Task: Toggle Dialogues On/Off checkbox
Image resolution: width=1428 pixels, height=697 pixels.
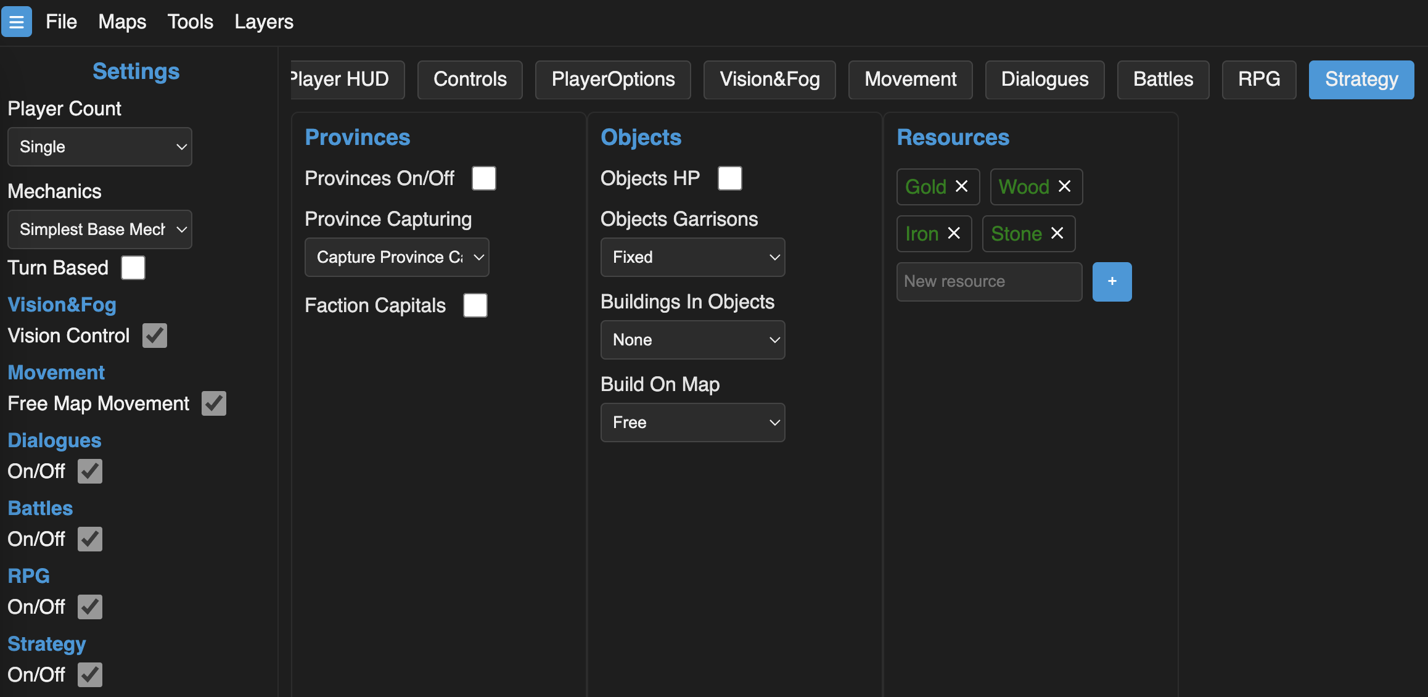Action: point(90,471)
